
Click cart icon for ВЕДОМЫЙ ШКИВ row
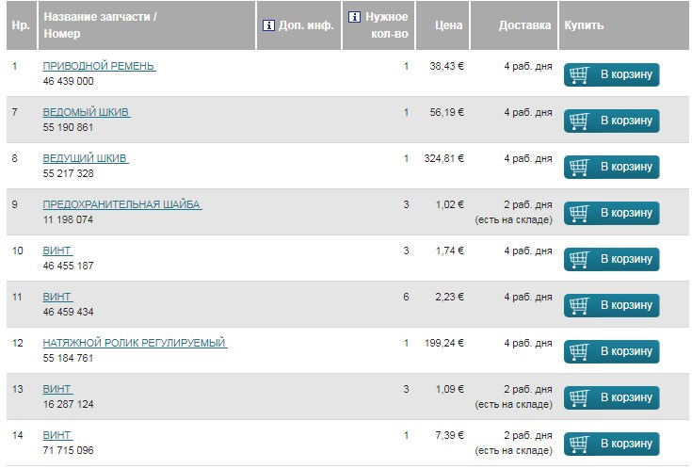[579, 121]
